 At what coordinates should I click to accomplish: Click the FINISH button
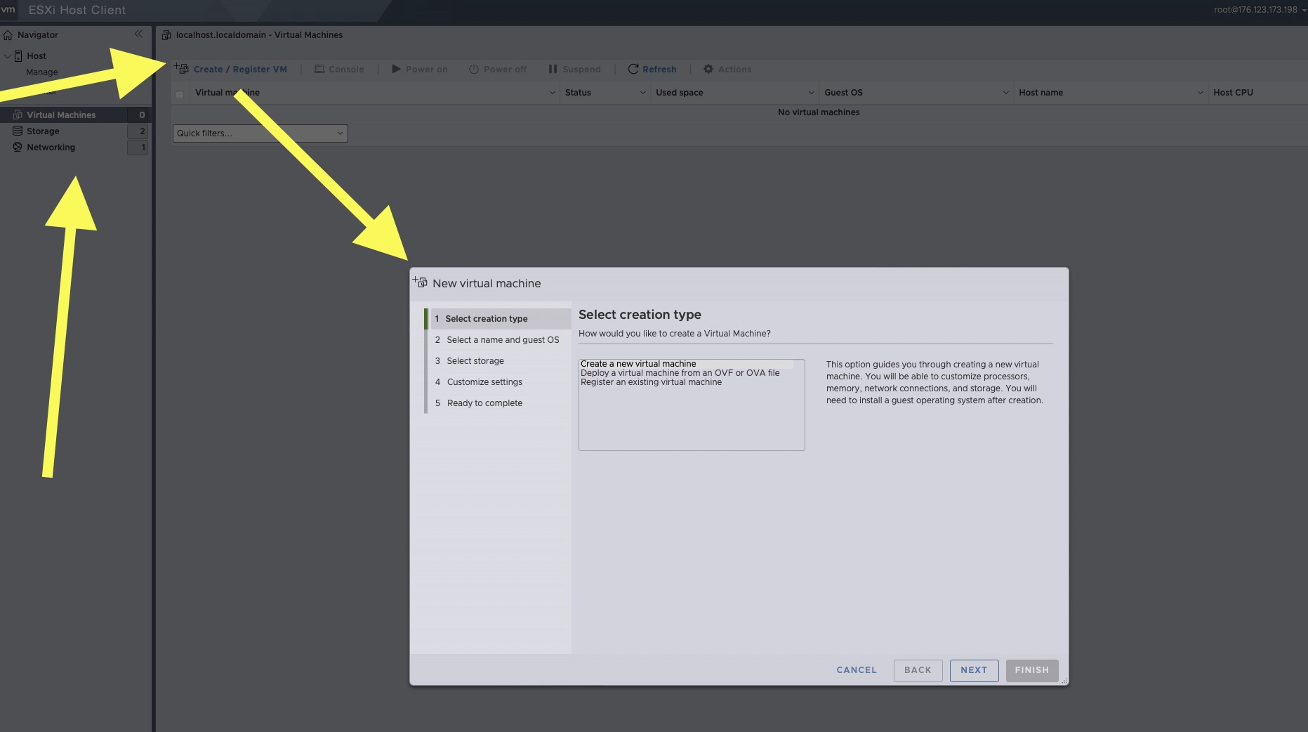pyautogui.click(x=1031, y=670)
